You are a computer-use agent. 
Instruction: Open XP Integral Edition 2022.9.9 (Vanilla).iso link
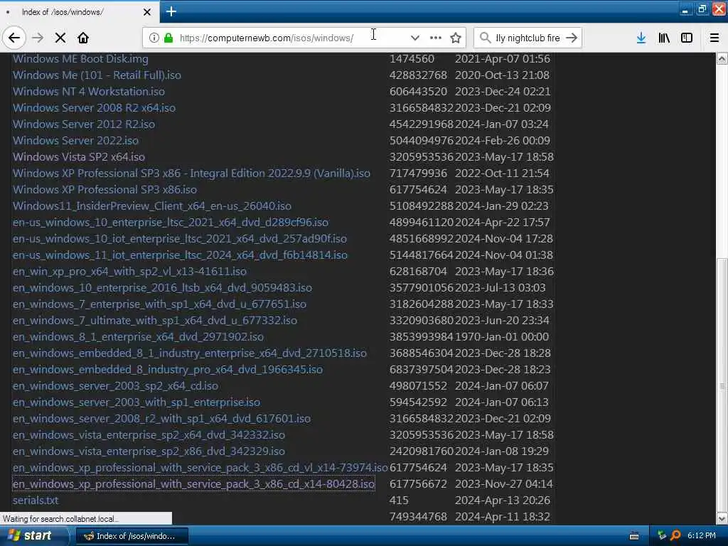pyautogui.click(x=191, y=173)
